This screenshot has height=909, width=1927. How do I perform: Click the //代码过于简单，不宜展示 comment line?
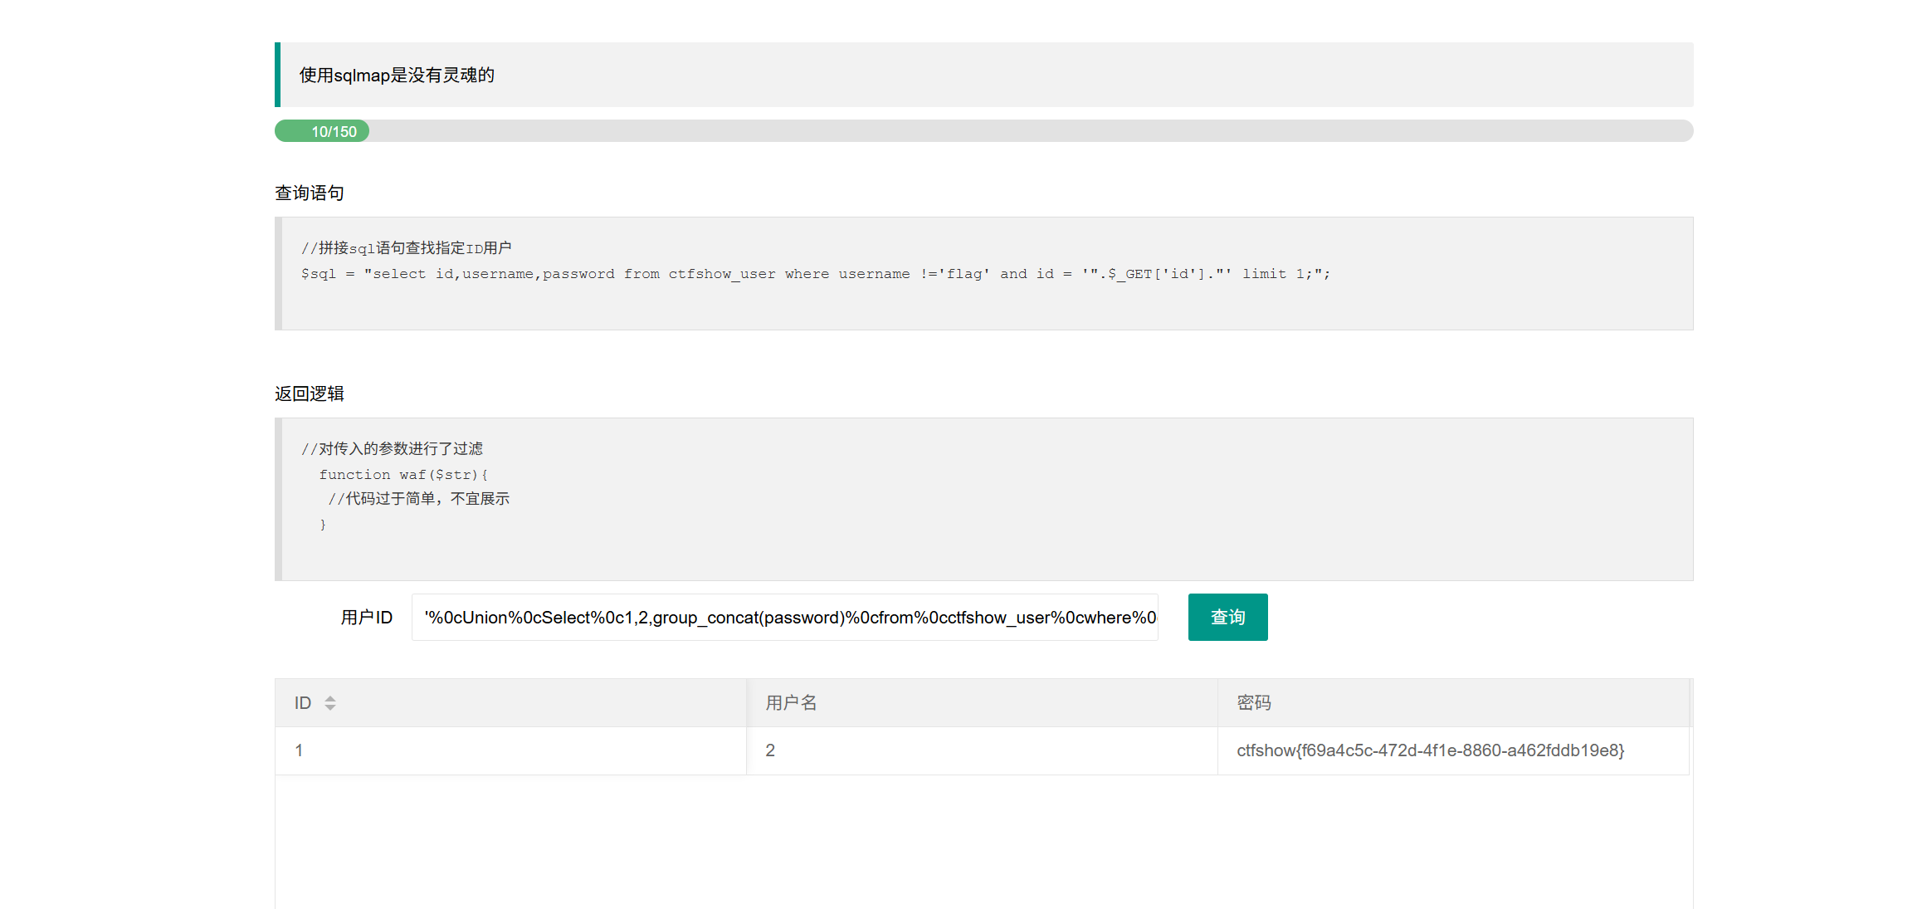point(418,499)
